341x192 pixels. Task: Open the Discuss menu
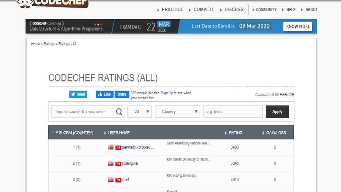tap(234, 10)
